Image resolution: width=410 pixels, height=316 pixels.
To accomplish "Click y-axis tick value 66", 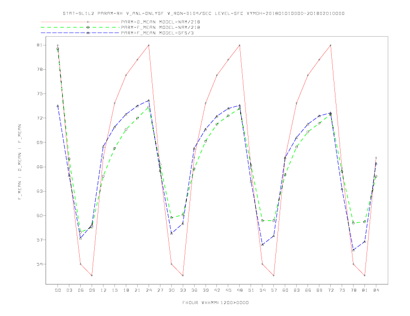I will (39, 167).
